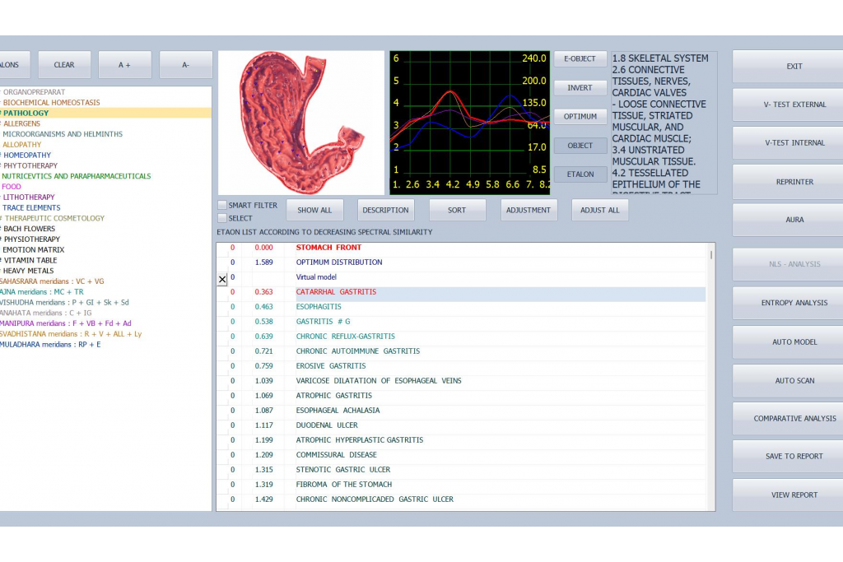This screenshot has height=562, width=843.
Task: Choose MICROORGANISMS AND HELMINTHS group
Action: (63, 134)
